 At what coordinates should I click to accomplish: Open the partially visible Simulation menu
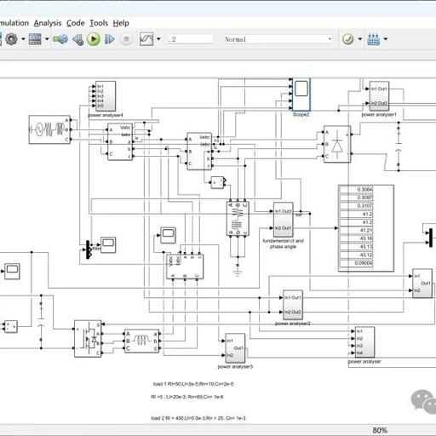14,23
